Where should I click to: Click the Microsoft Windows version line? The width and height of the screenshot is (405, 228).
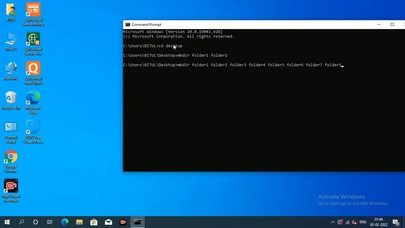[x=173, y=32]
